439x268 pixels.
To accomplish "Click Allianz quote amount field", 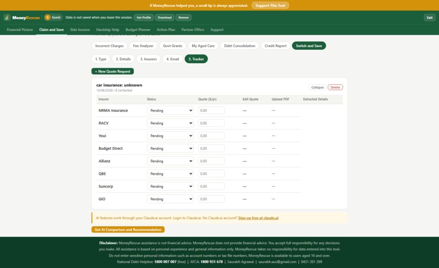I will coord(211,161).
